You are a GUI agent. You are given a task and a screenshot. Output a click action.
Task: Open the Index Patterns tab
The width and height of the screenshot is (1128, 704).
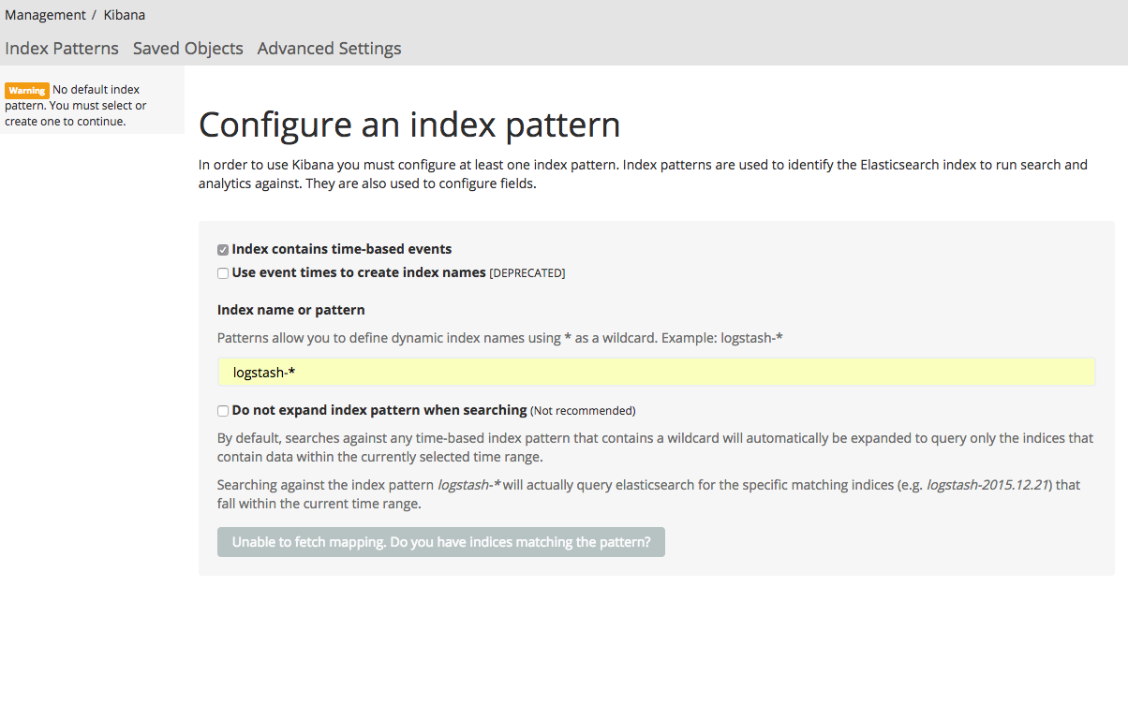[x=62, y=49]
